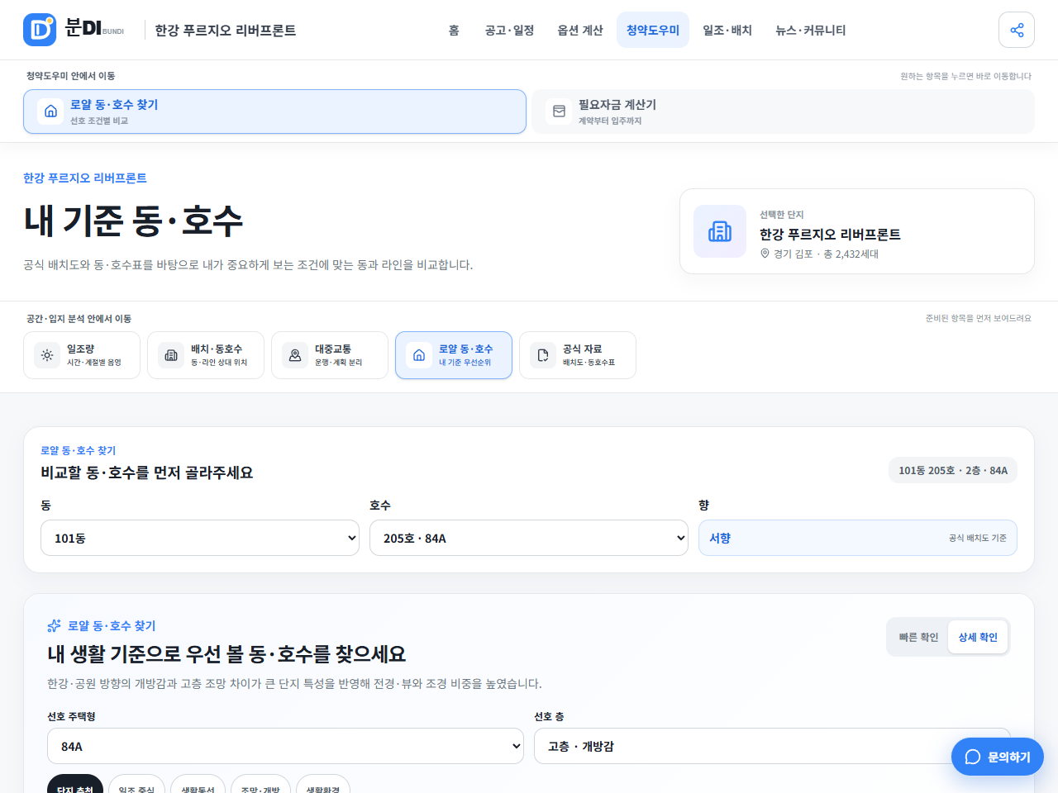Go to the 홈 menu

(x=454, y=30)
